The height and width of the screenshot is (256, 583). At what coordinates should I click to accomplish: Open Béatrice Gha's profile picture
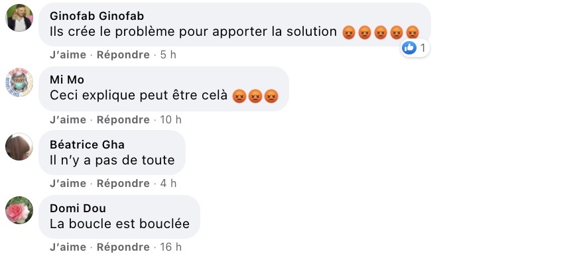click(19, 147)
